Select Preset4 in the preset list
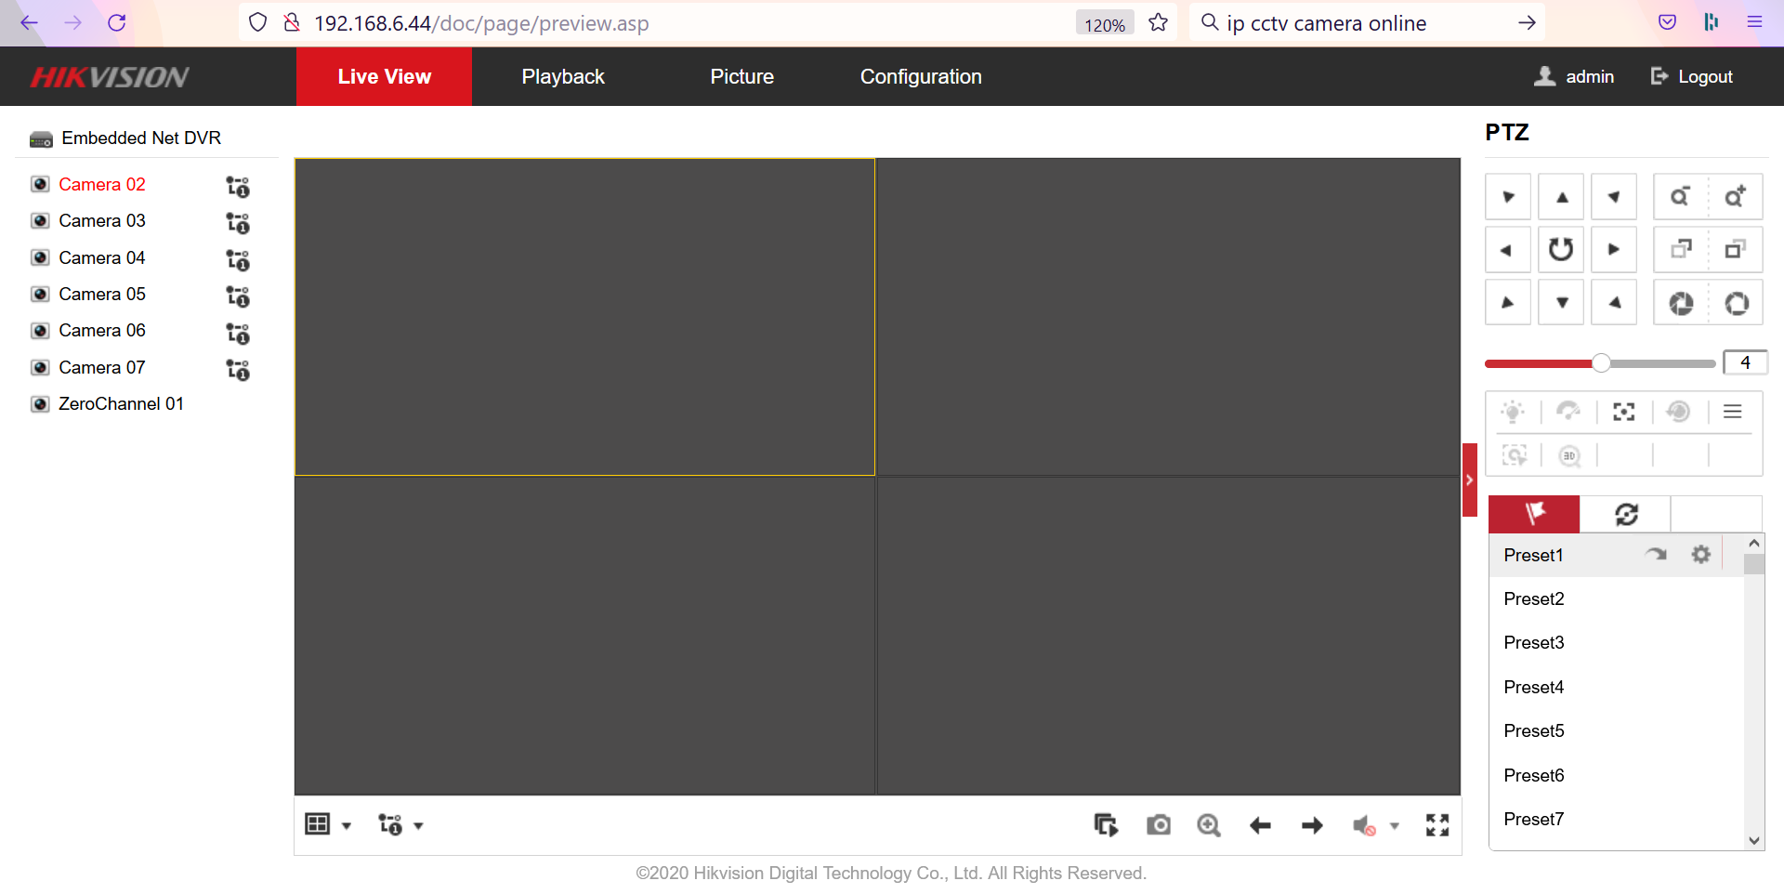Image resolution: width=1784 pixels, height=894 pixels. (1533, 687)
